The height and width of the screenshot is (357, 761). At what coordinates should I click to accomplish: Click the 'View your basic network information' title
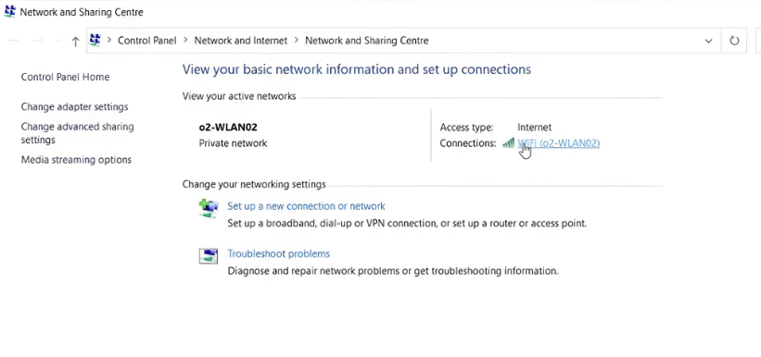coord(357,69)
